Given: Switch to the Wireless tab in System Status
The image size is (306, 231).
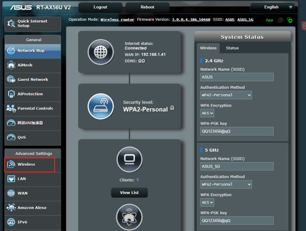Looking at the screenshot, I should click(208, 48).
